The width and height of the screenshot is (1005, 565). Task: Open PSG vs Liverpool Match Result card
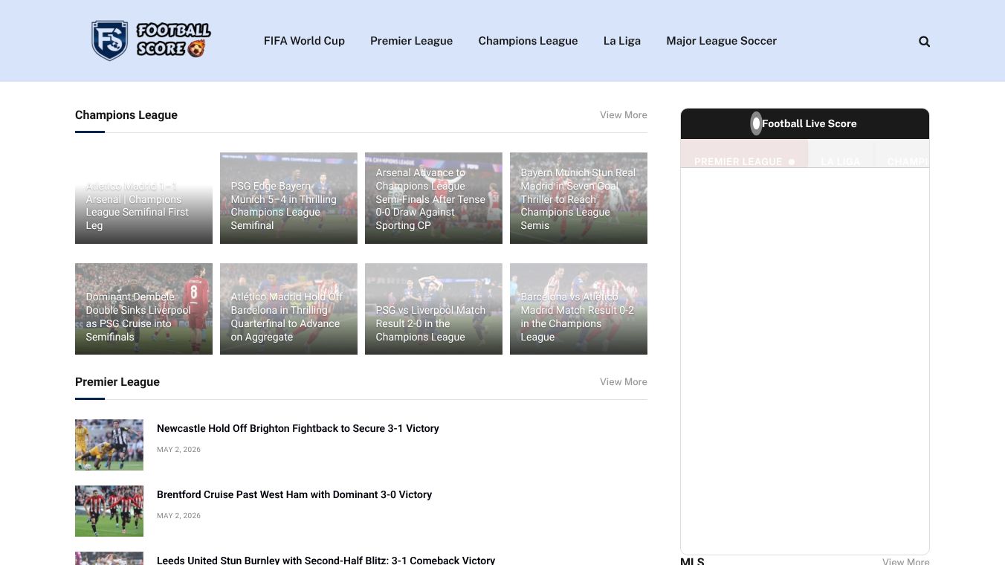[x=433, y=309]
